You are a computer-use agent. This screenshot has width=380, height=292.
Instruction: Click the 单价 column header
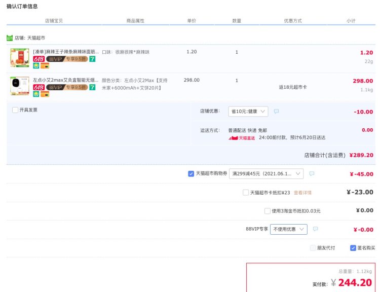point(192,21)
